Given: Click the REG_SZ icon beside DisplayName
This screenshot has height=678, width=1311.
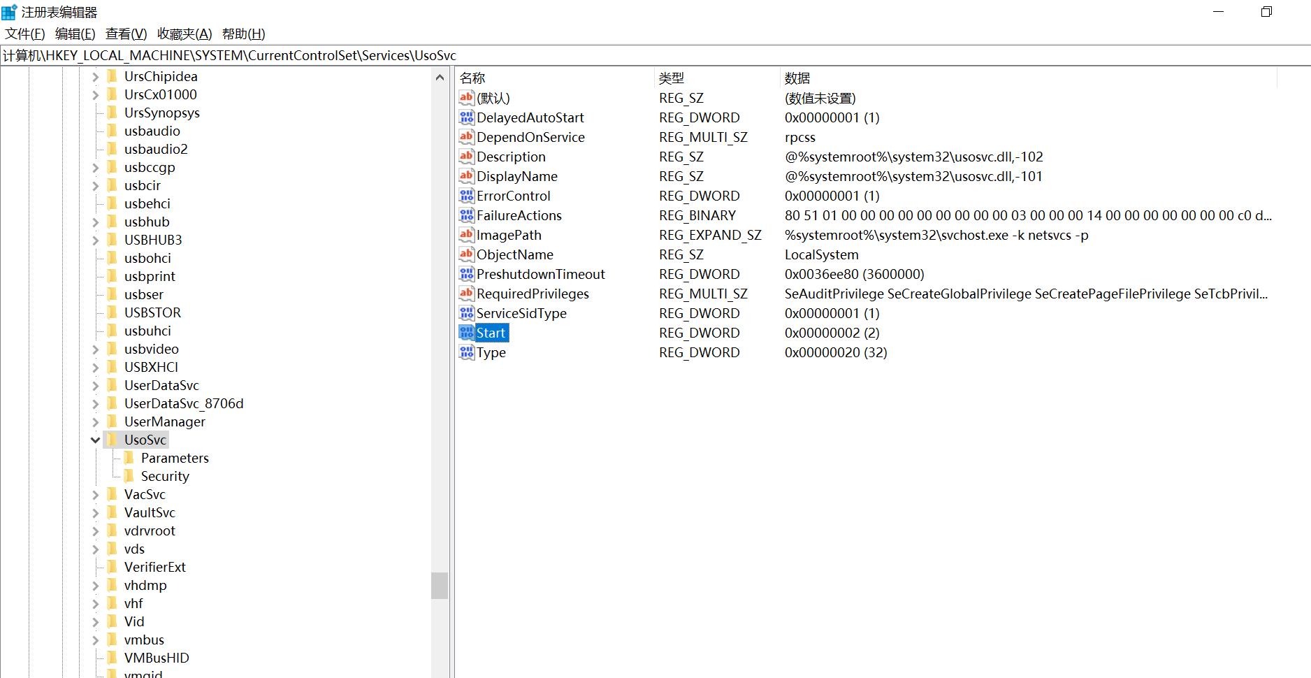Looking at the screenshot, I should pos(466,176).
